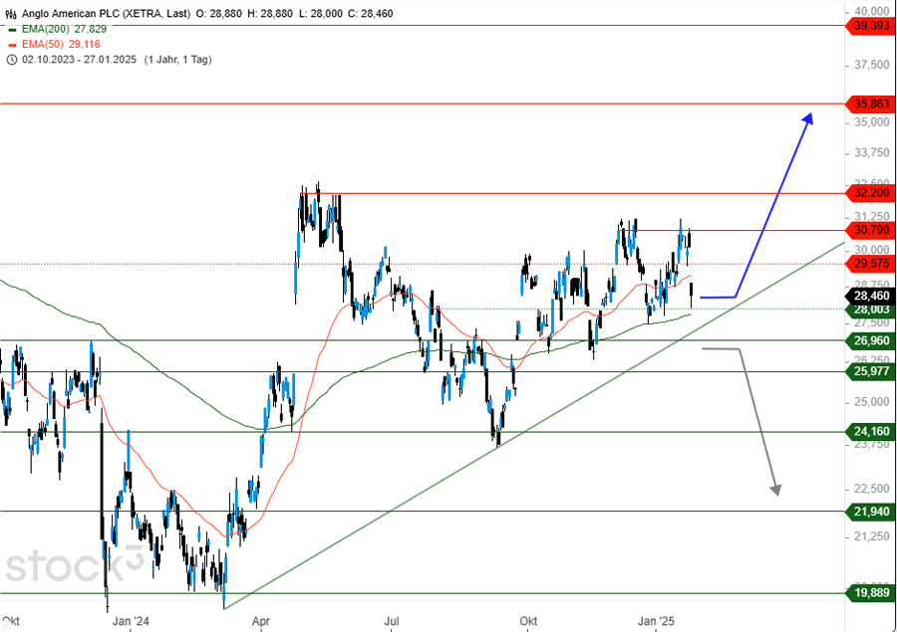
Task: Click the Jul time axis label
Action: coord(392,621)
